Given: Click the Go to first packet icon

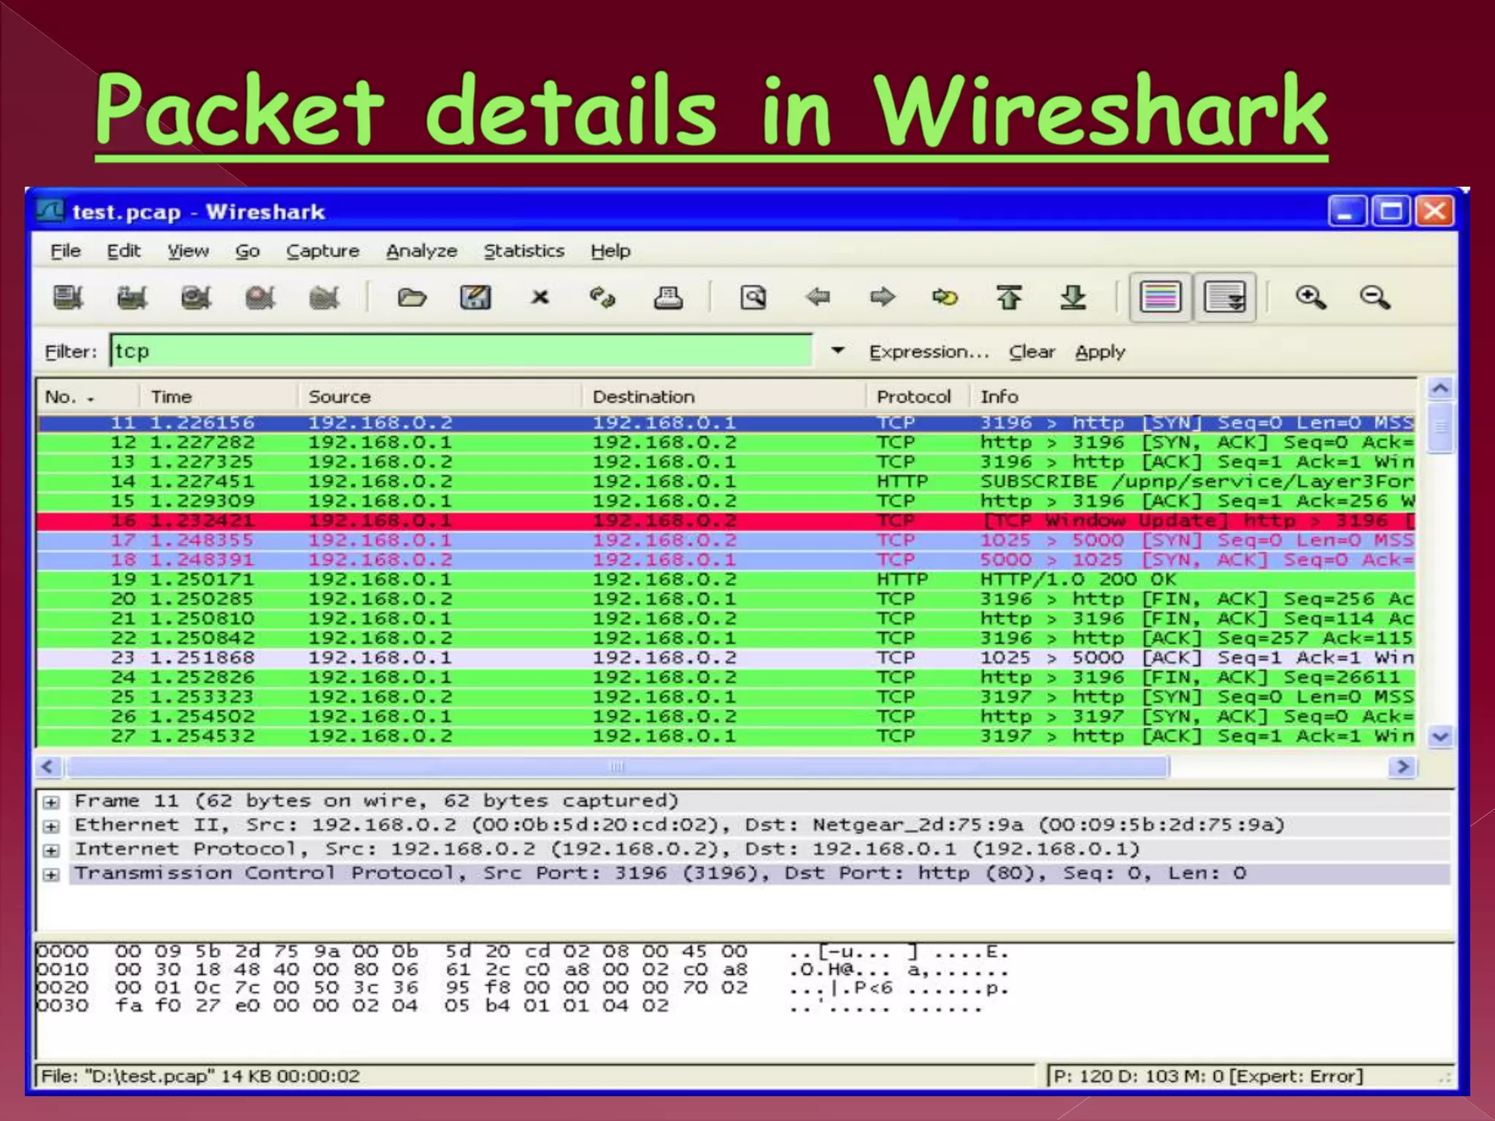Looking at the screenshot, I should (1009, 297).
